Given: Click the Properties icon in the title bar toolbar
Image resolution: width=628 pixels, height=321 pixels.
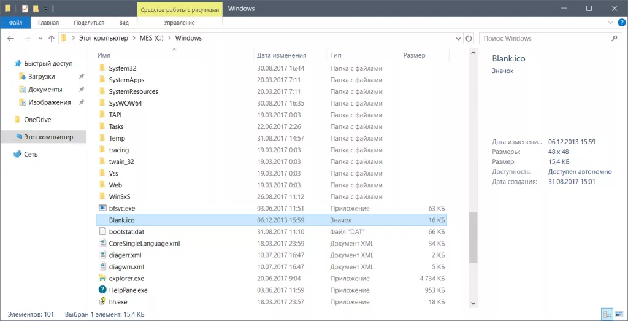Looking at the screenshot, I should (x=25, y=9).
